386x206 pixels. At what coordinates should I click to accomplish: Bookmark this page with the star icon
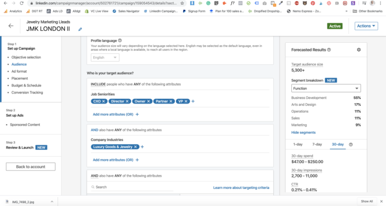coord(182,3)
